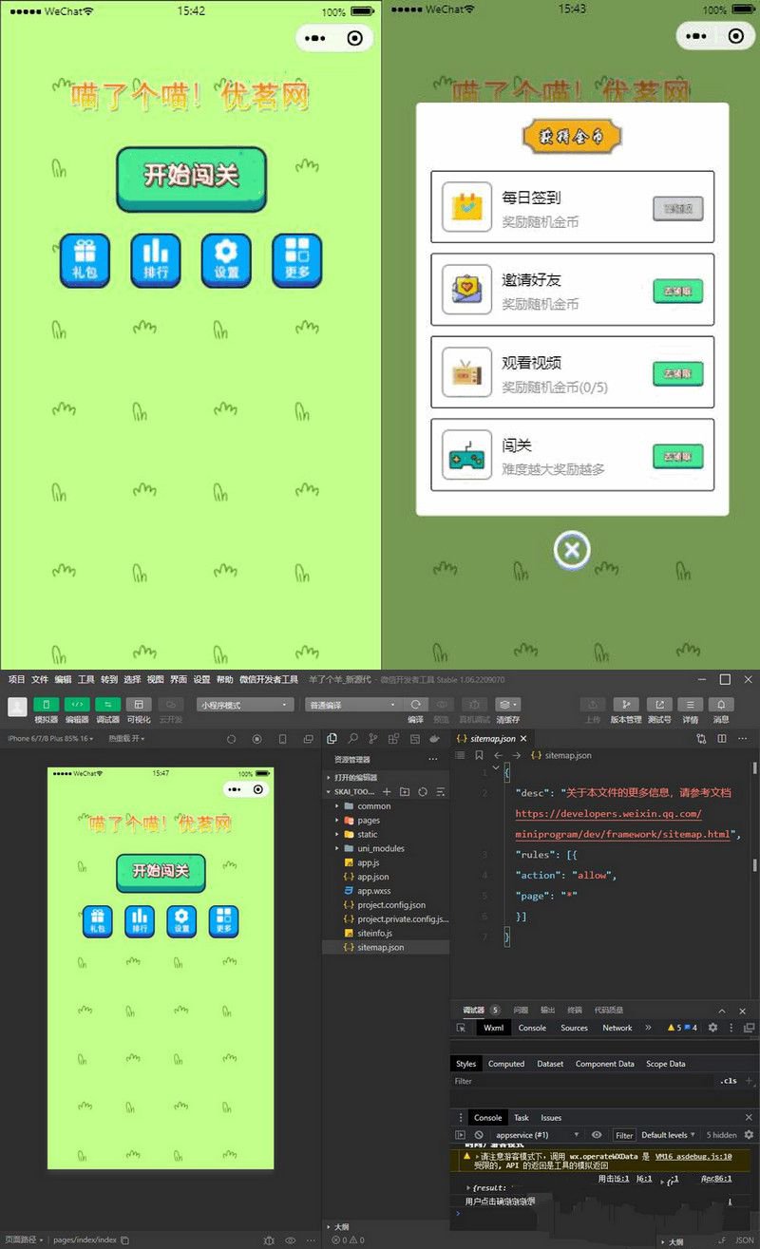Click the 清缓存 clear cache icon

tap(507, 705)
